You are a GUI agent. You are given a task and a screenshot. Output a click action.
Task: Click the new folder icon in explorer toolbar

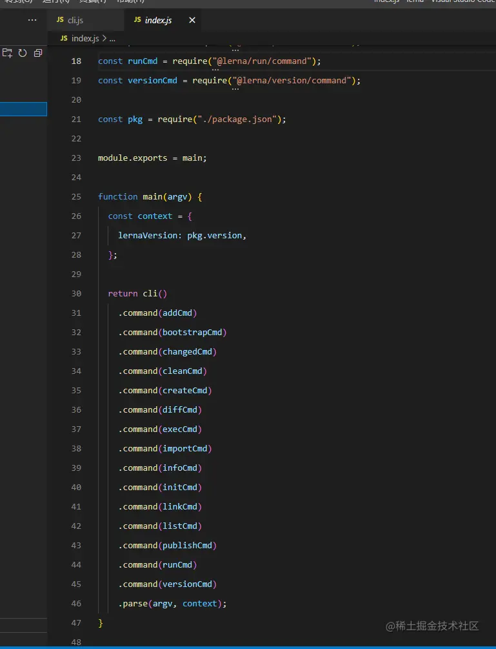(8, 53)
